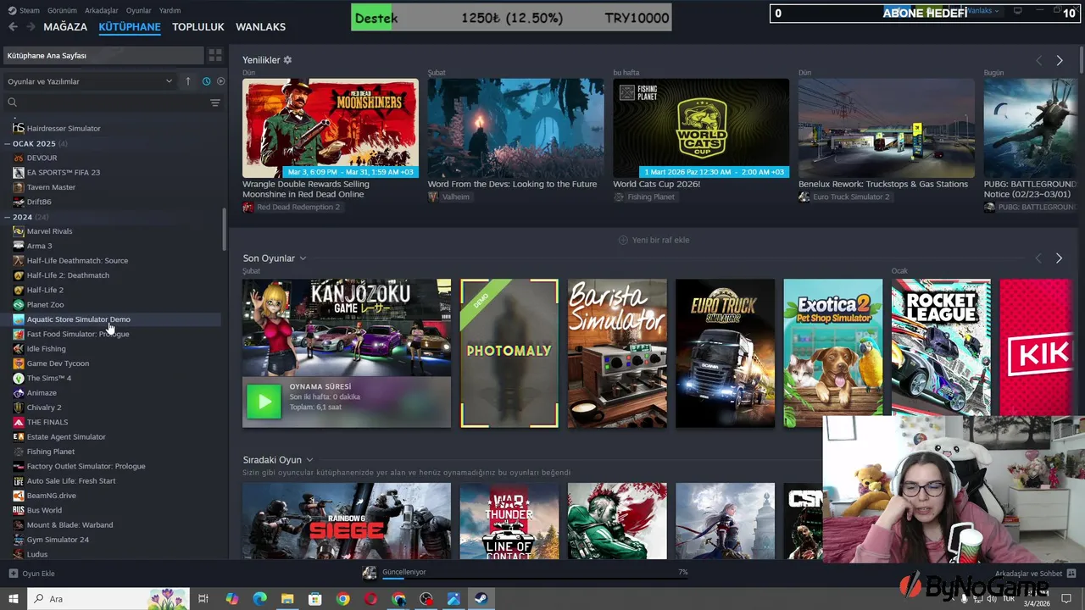Viewport: 1085px width, 610px height.
Task: Open Euro Truck Simulator 2 tile
Action: click(725, 353)
